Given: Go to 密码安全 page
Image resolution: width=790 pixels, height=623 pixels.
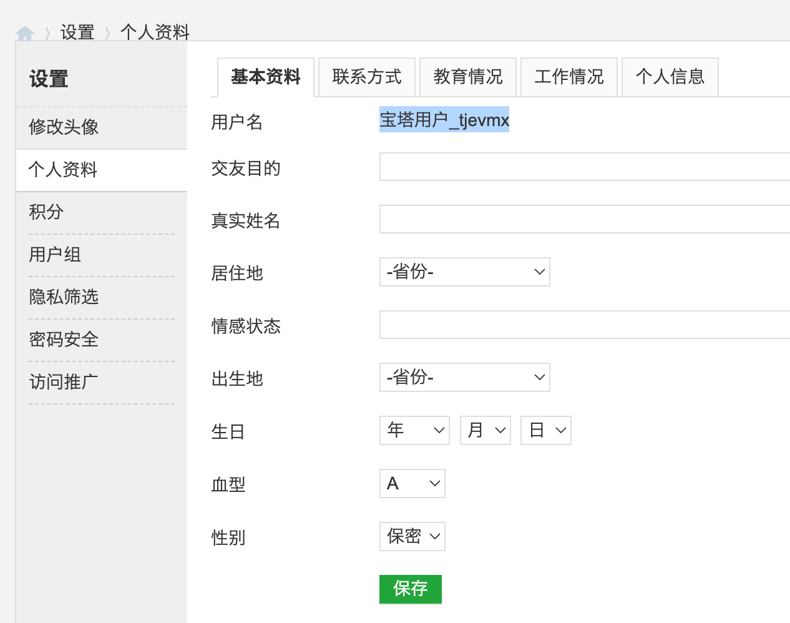Looking at the screenshot, I should tap(64, 340).
